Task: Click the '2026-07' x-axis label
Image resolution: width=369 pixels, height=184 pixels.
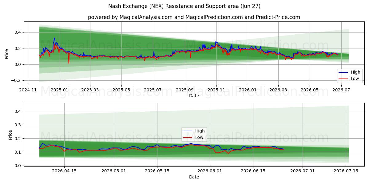Action: 341,90
